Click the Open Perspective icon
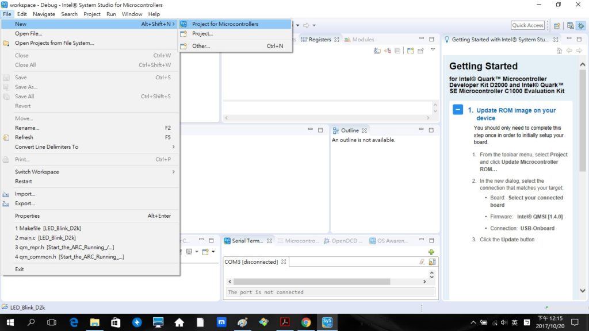Screen dimensions: 589x331 557,25
